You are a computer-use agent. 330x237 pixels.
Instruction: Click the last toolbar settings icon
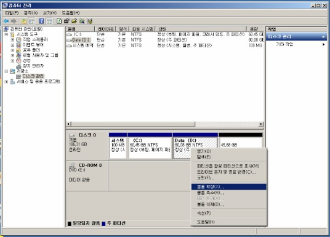(90, 21)
